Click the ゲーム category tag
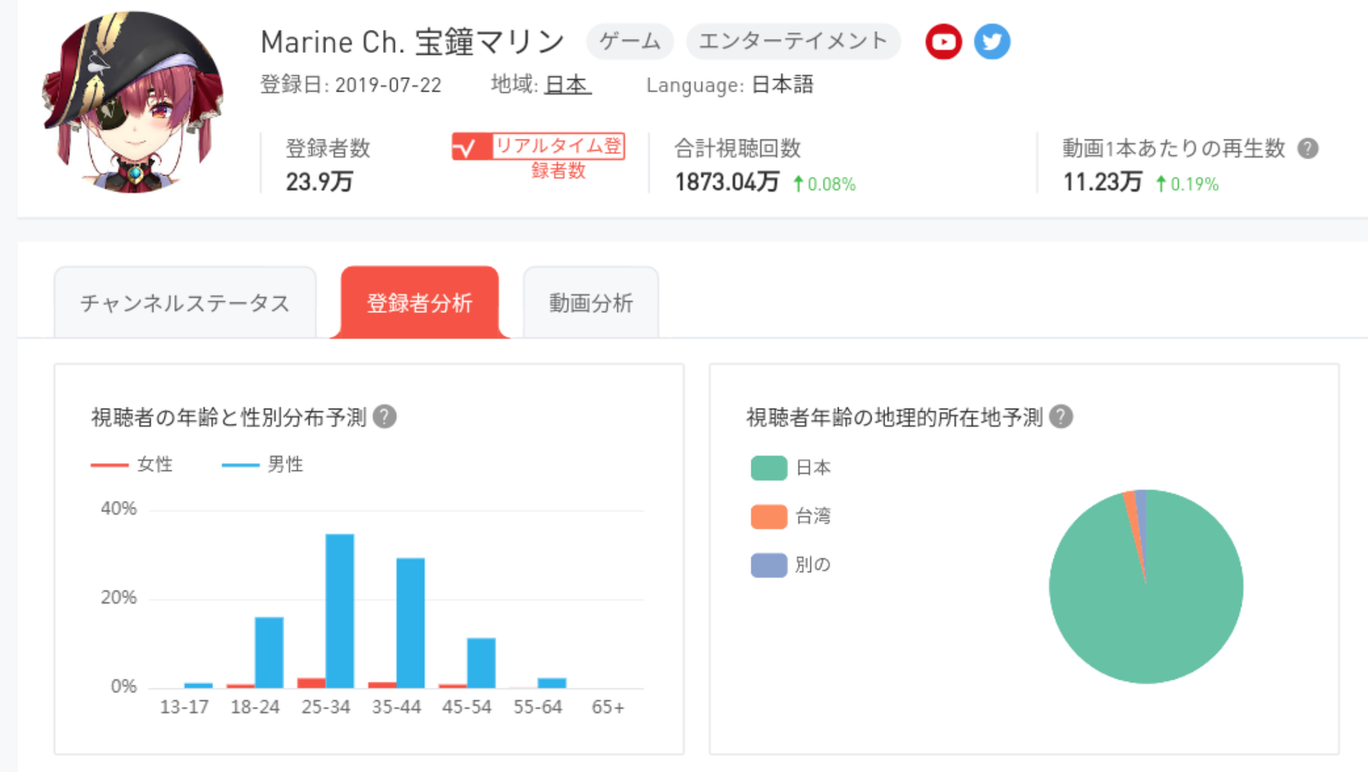1368x772 pixels. 630,41
